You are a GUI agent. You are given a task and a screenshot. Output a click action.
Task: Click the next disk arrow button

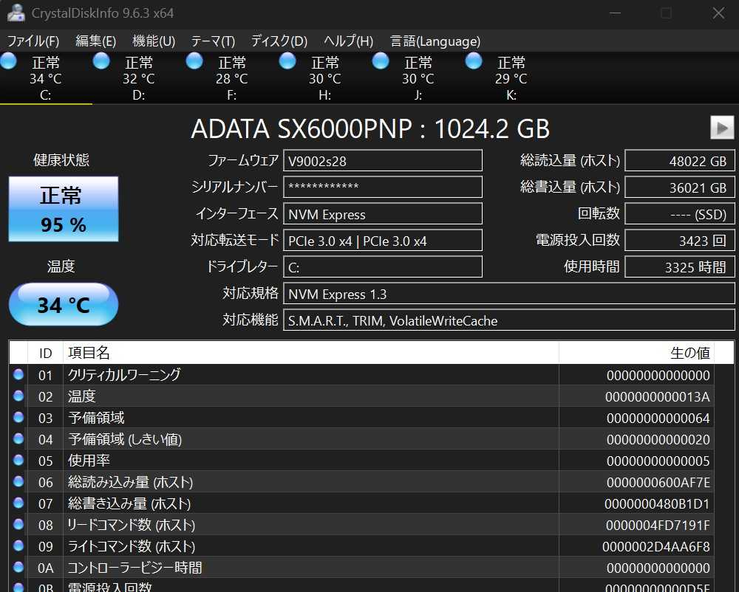[x=722, y=128]
